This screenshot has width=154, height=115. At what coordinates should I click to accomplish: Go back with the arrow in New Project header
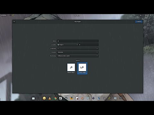tap(14, 22)
